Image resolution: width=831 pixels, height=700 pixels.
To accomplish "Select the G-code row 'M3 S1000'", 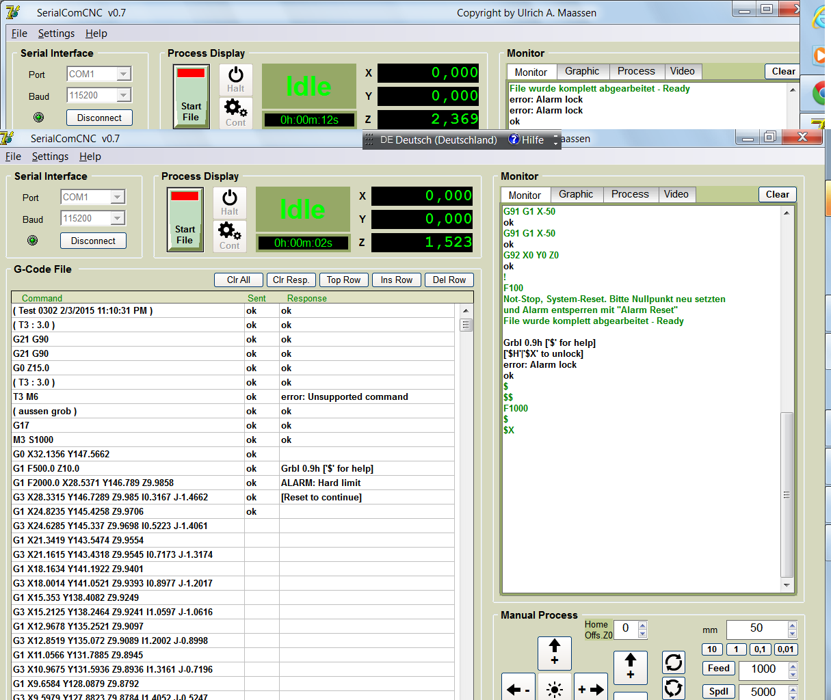I will point(128,440).
